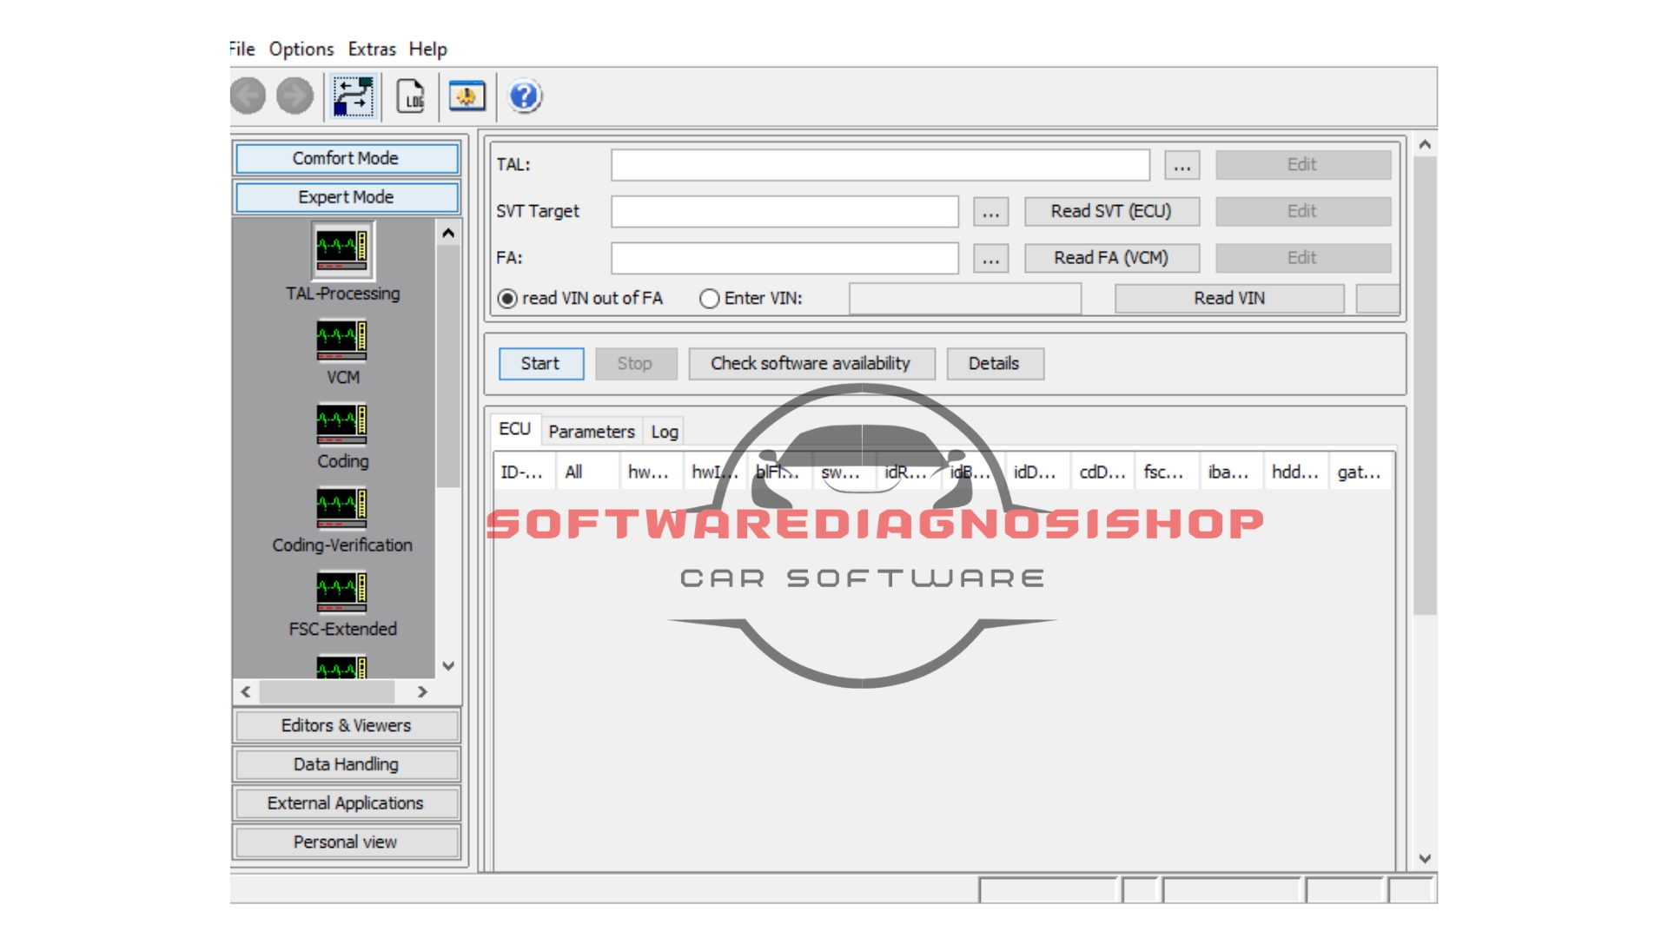Click the module list scroll-right arrow

(x=422, y=692)
